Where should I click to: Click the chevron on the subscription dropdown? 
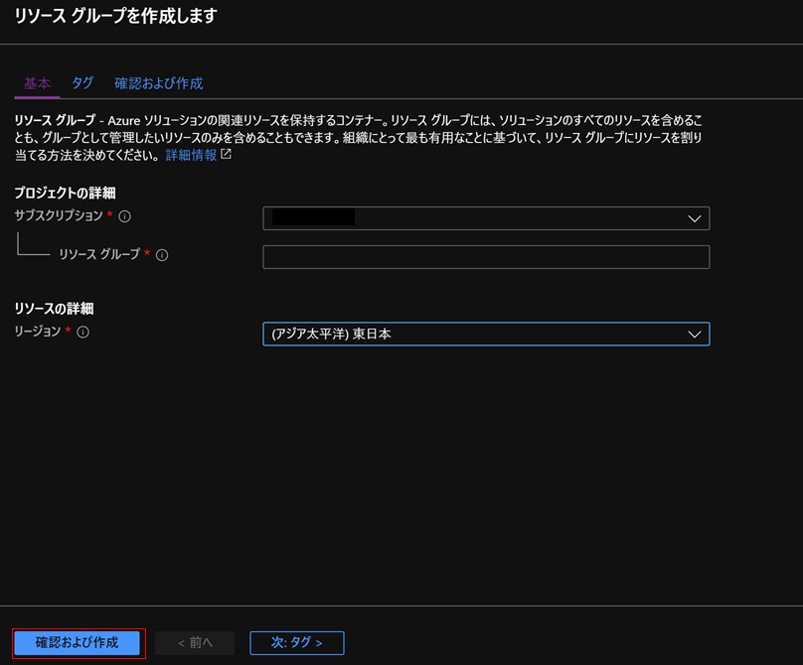(695, 218)
